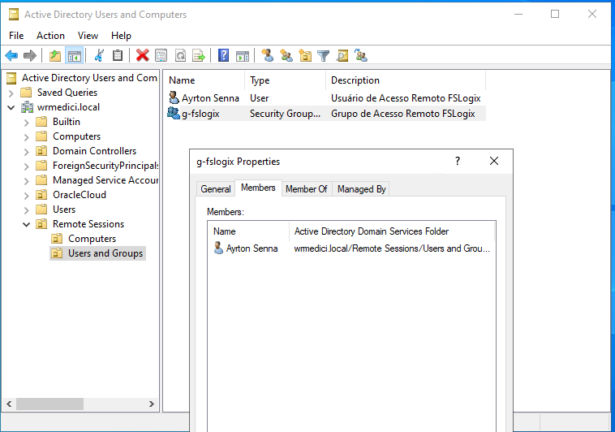Sort list by Description column header
Viewport: 615px width, 432px height.
(406, 80)
